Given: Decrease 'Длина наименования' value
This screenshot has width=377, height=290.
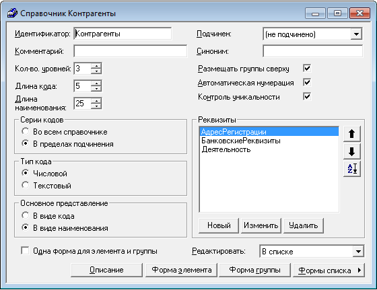Looking at the screenshot, I should tap(96, 106).
